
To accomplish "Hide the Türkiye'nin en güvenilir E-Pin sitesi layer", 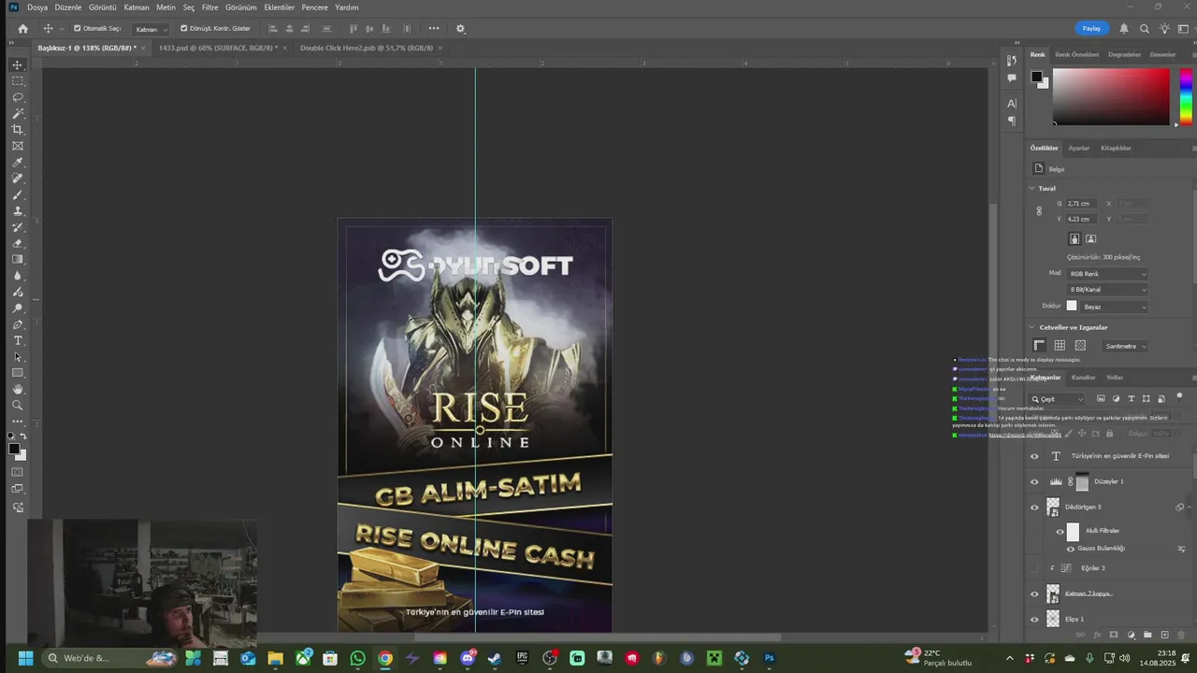I will 1034,456.
